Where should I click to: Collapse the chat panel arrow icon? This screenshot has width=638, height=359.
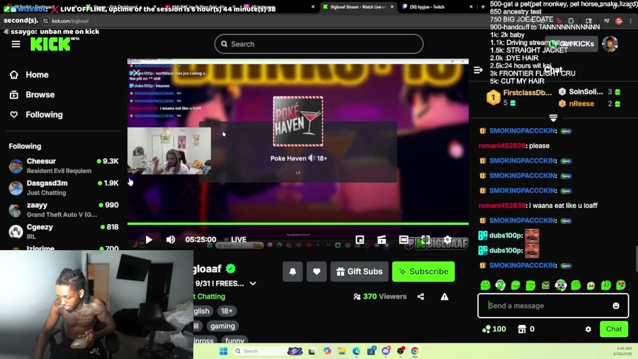tap(478, 70)
